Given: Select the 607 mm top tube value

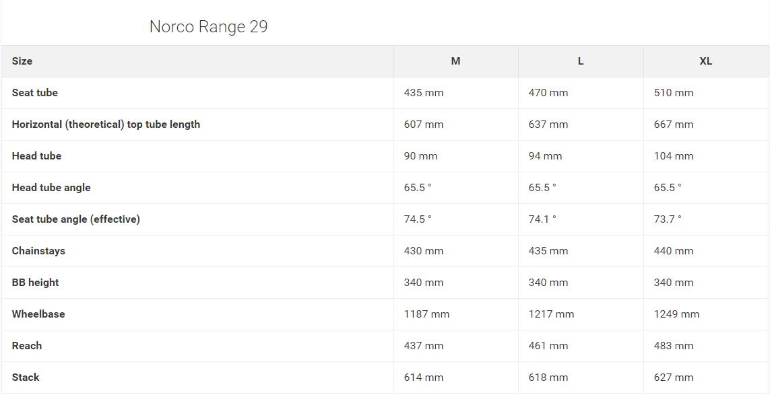Looking at the screenshot, I should coord(424,124).
